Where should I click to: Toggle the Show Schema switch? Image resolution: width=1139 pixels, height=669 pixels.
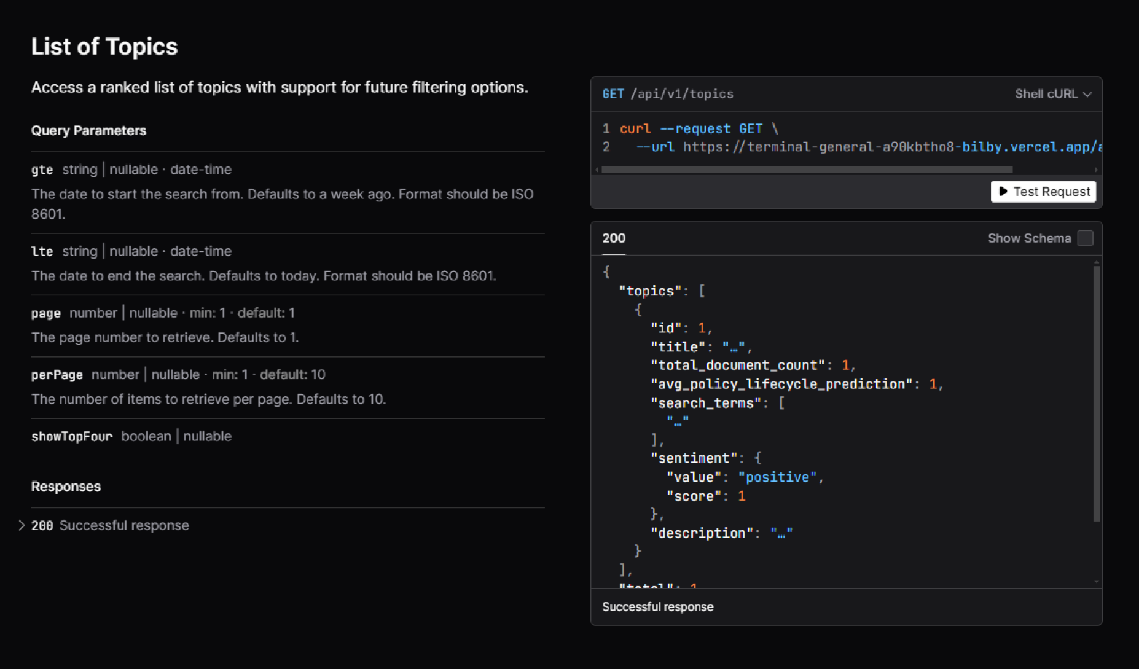(x=1086, y=238)
